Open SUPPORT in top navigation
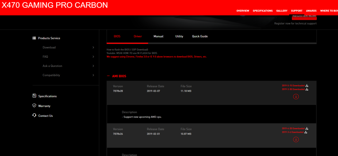The image size is (338, 156). (x=297, y=11)
